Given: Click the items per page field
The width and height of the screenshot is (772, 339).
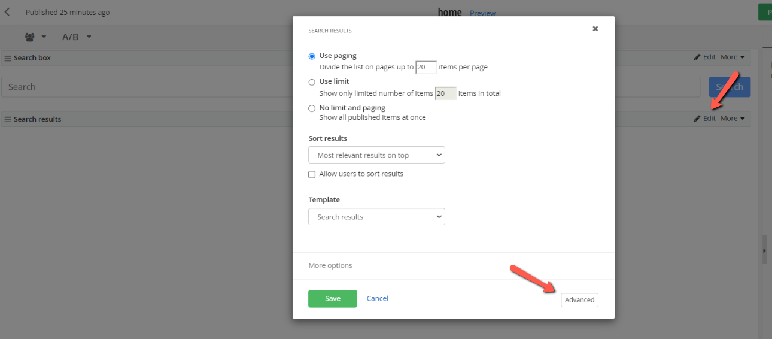Looking at the screenshot, I should (x=426, y=67).
